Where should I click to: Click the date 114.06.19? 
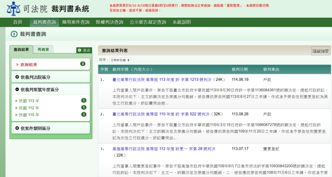click(x=240, y=80)
